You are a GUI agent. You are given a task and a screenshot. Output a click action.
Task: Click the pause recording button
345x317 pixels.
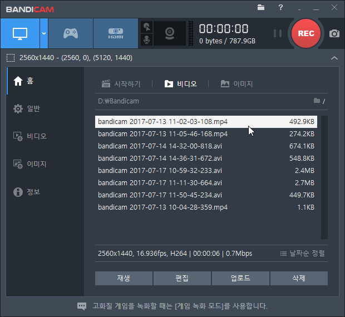278,33
